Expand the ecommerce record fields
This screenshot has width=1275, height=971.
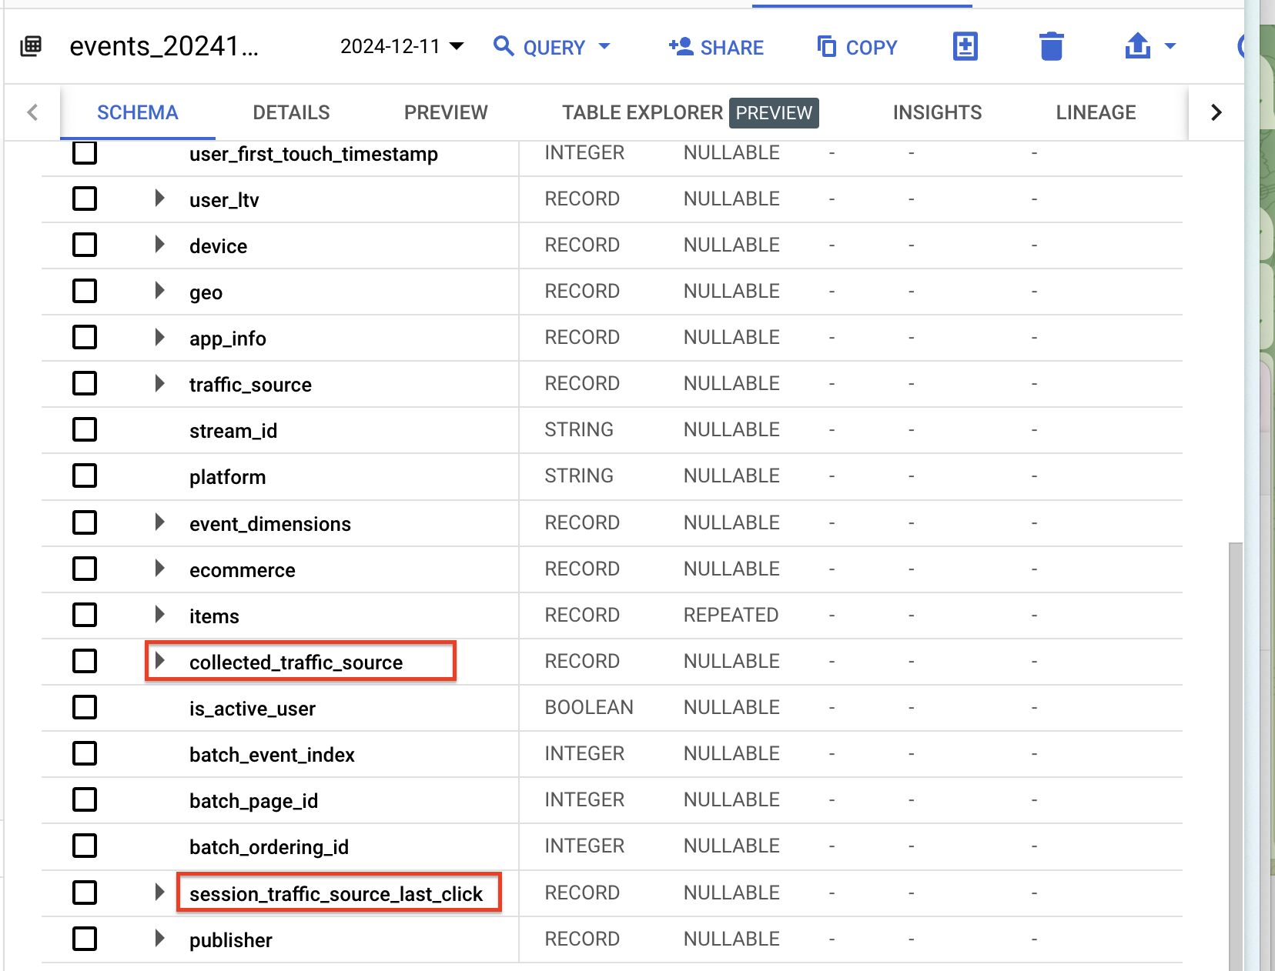click(159, 569)
